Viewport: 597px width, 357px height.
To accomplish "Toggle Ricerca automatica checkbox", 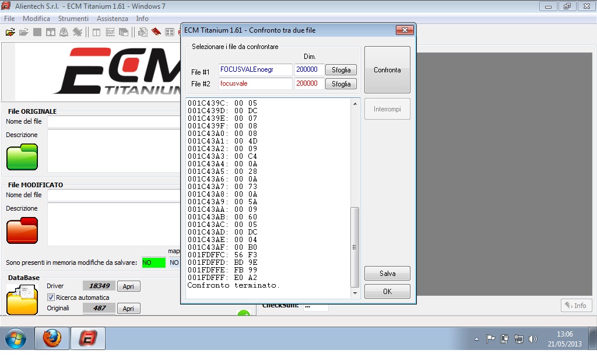I will pyautogui.click(x=51, y=297).
